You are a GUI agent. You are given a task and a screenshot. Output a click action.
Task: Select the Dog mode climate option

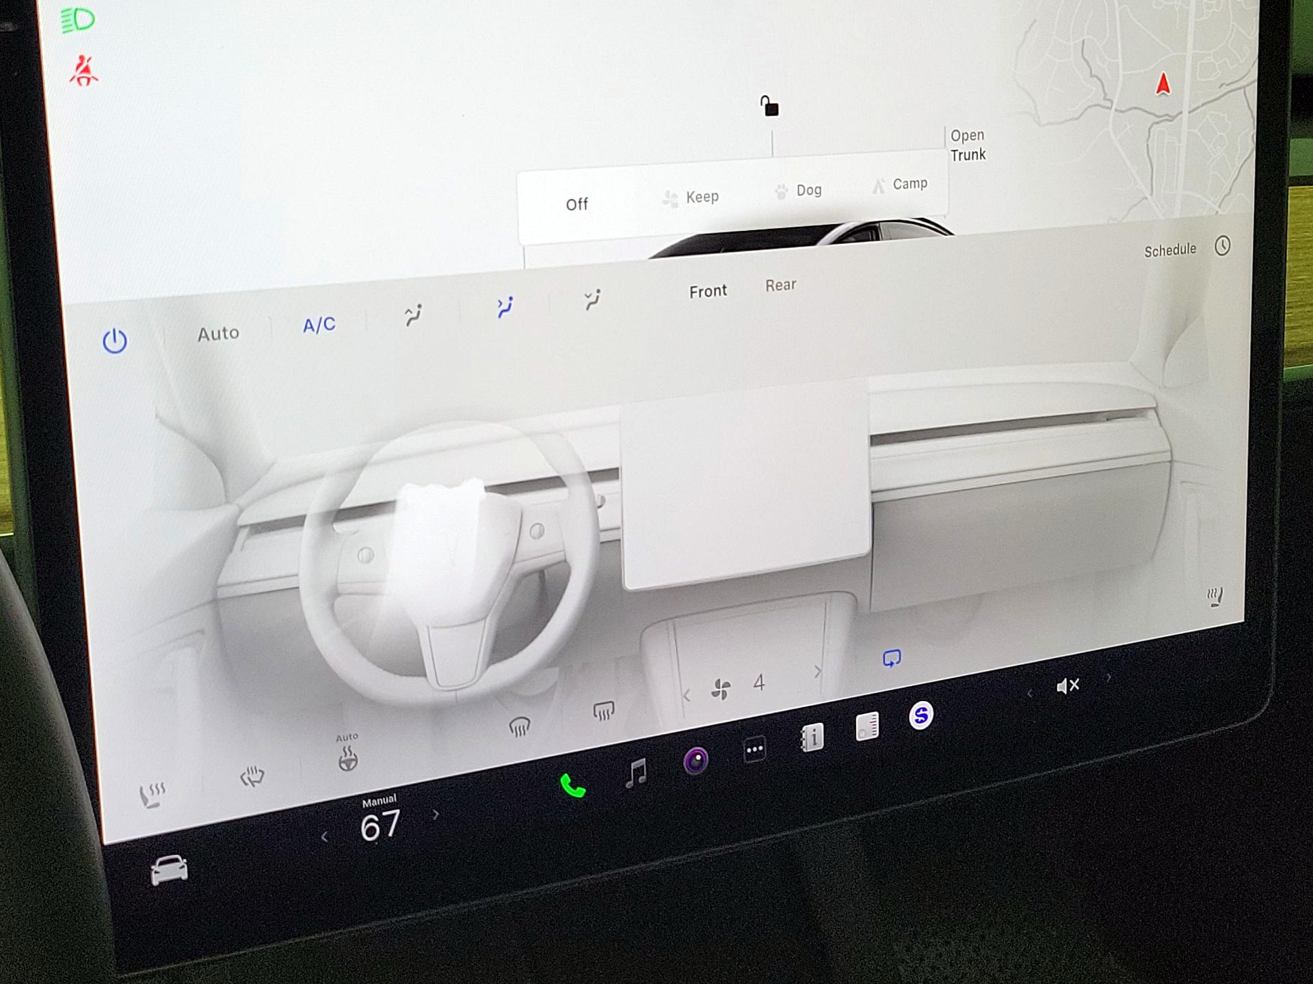click(799, 190)
